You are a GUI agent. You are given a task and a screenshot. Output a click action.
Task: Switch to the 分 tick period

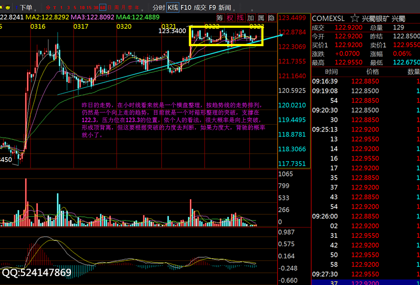[x=48, y=7]
